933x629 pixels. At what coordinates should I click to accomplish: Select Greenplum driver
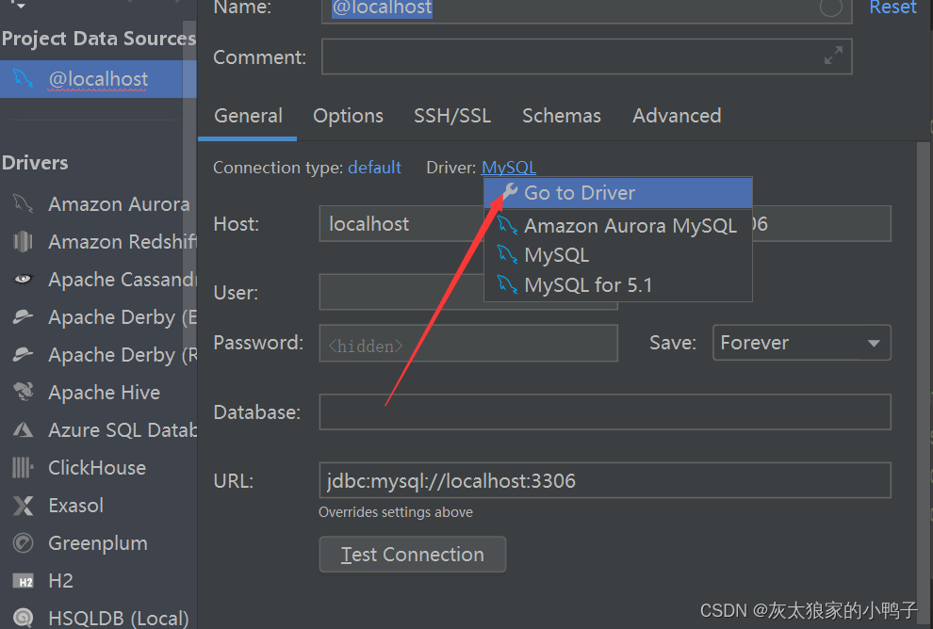98,542
